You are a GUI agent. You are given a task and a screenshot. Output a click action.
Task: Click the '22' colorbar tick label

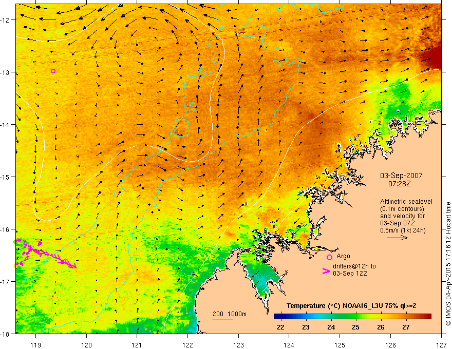click(280, 327)
